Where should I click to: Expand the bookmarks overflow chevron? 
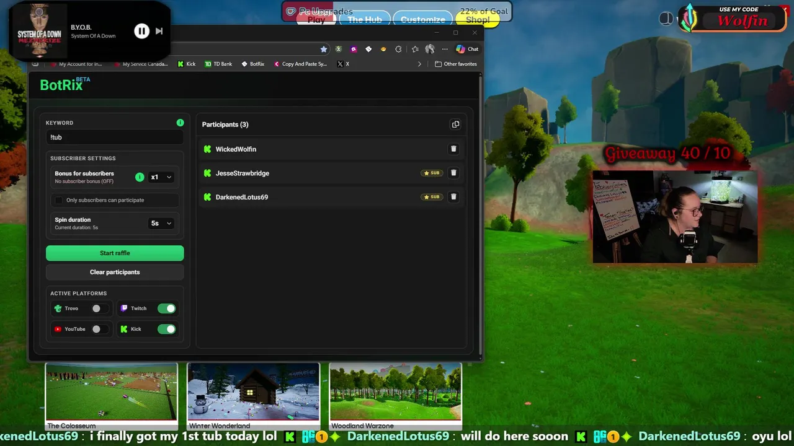click(x=419, y=64)
